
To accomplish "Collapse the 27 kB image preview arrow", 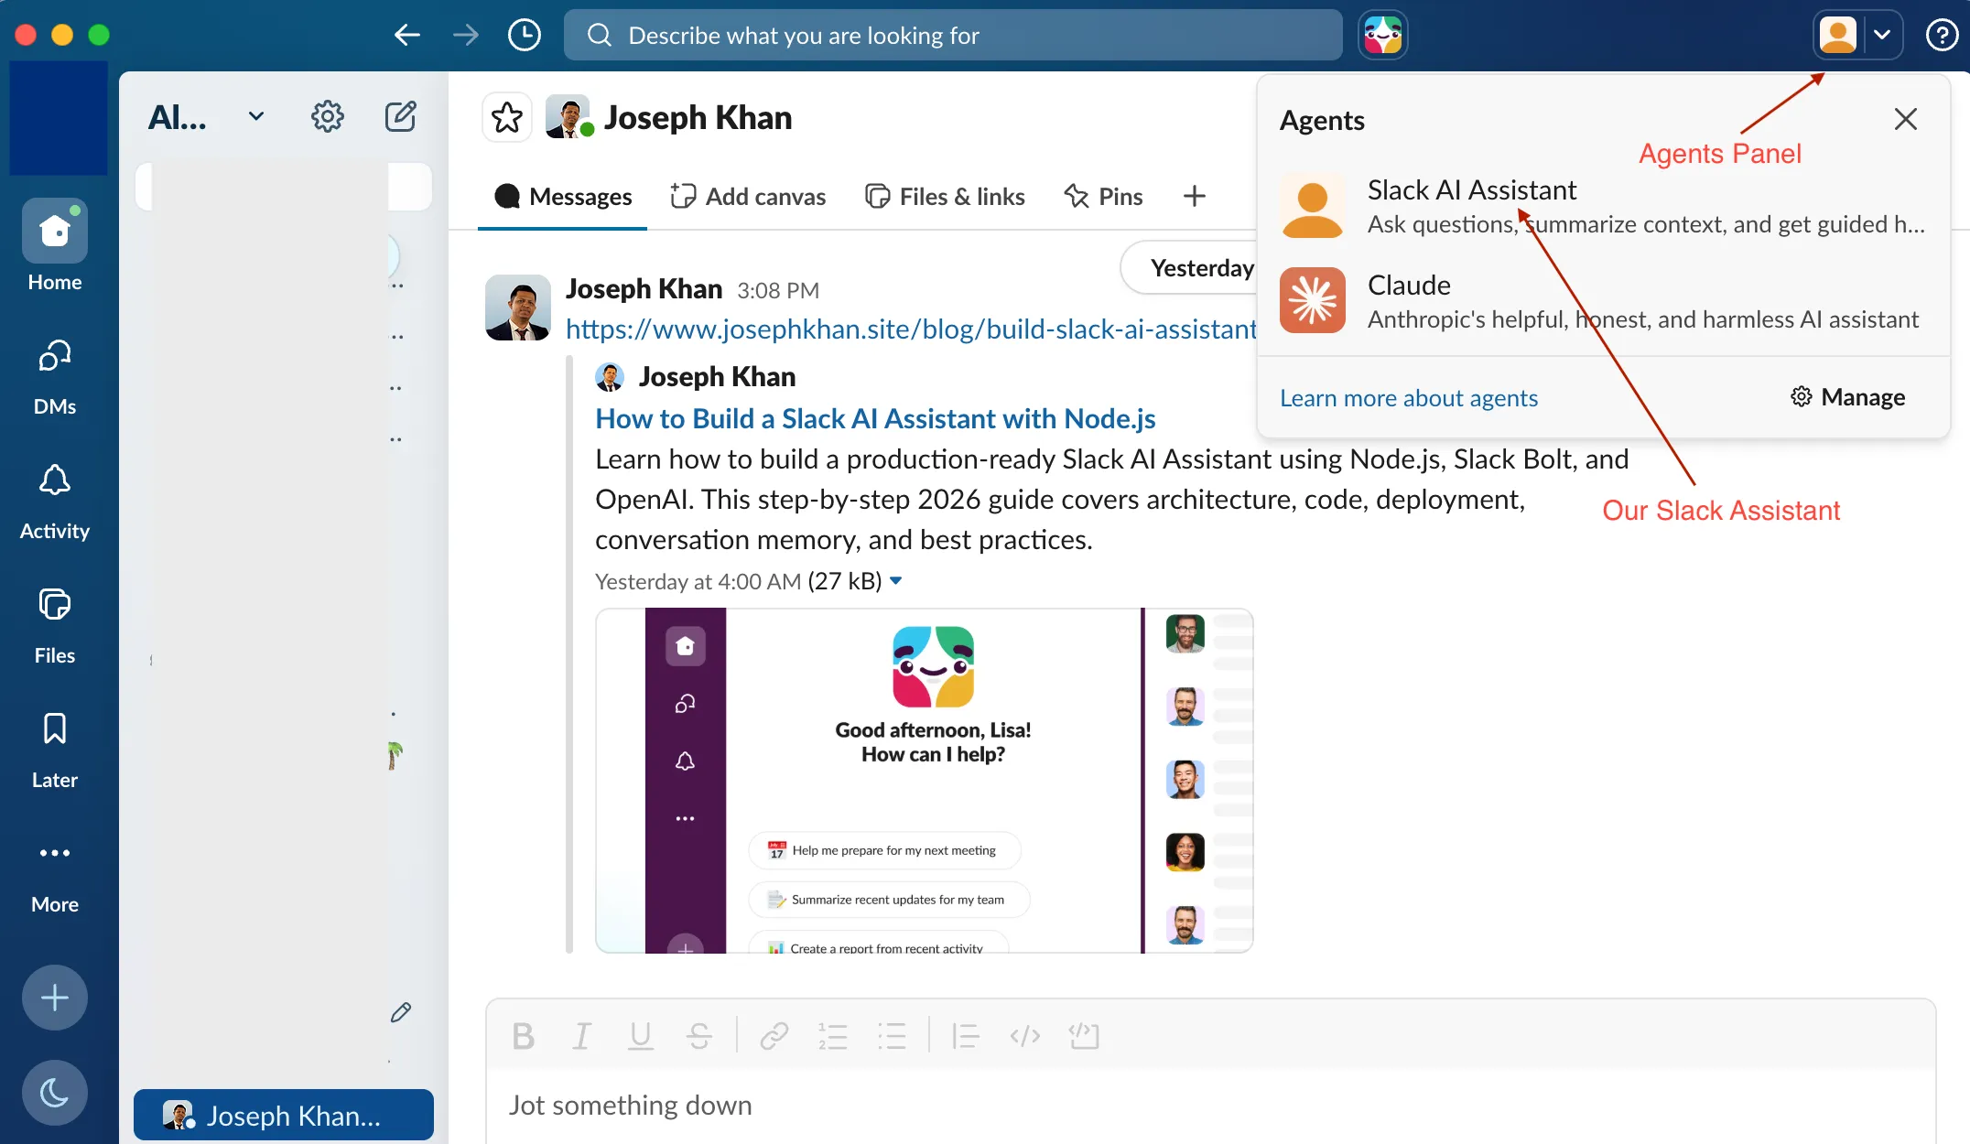I will coord(896,581).
